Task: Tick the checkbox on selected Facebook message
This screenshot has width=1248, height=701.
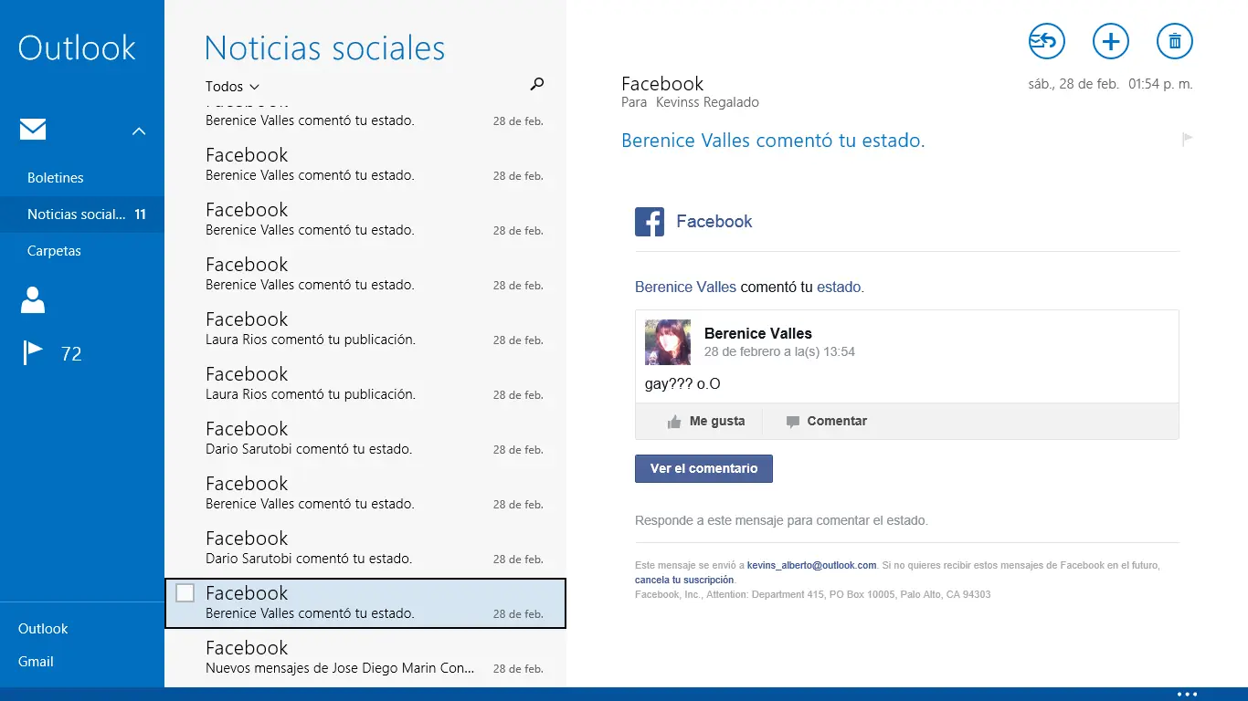Action: point(185,593)
